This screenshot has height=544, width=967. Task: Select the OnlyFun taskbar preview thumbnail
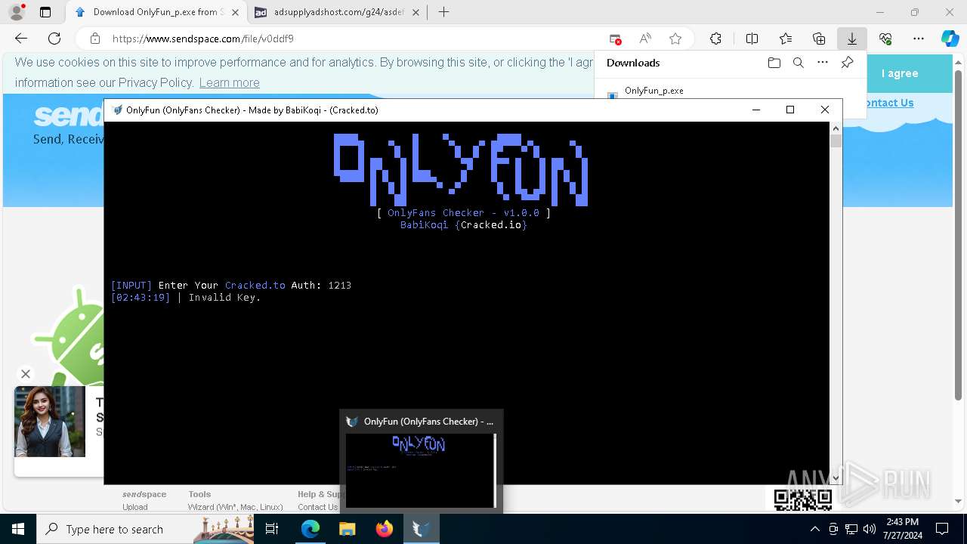(421, 470)
